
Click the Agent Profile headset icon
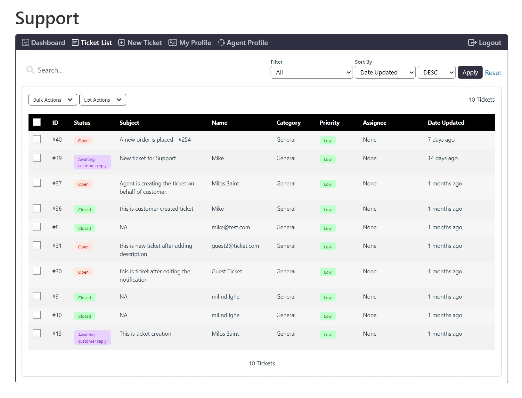(221, 43)
